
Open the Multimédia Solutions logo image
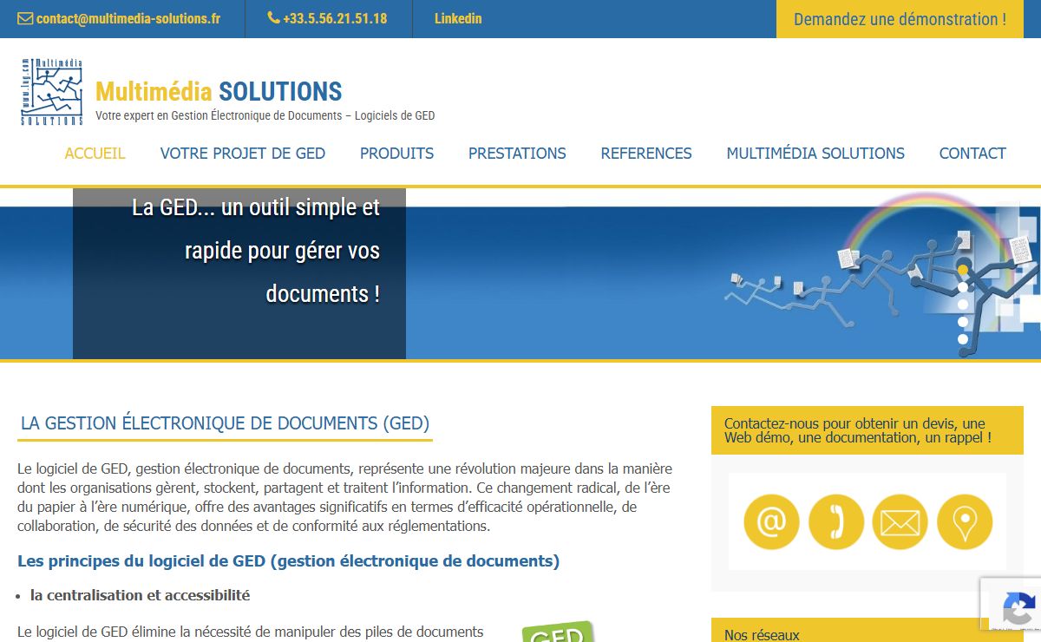52,92
